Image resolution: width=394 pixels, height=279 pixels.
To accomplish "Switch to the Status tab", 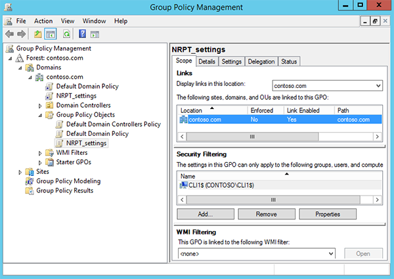I will (x=289, y=62).
